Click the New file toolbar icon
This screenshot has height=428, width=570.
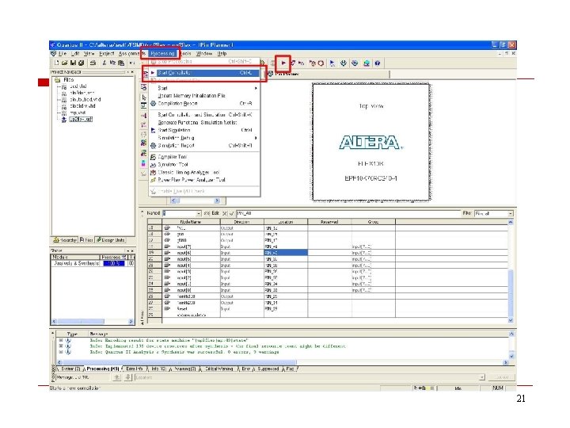click(57, 63)
